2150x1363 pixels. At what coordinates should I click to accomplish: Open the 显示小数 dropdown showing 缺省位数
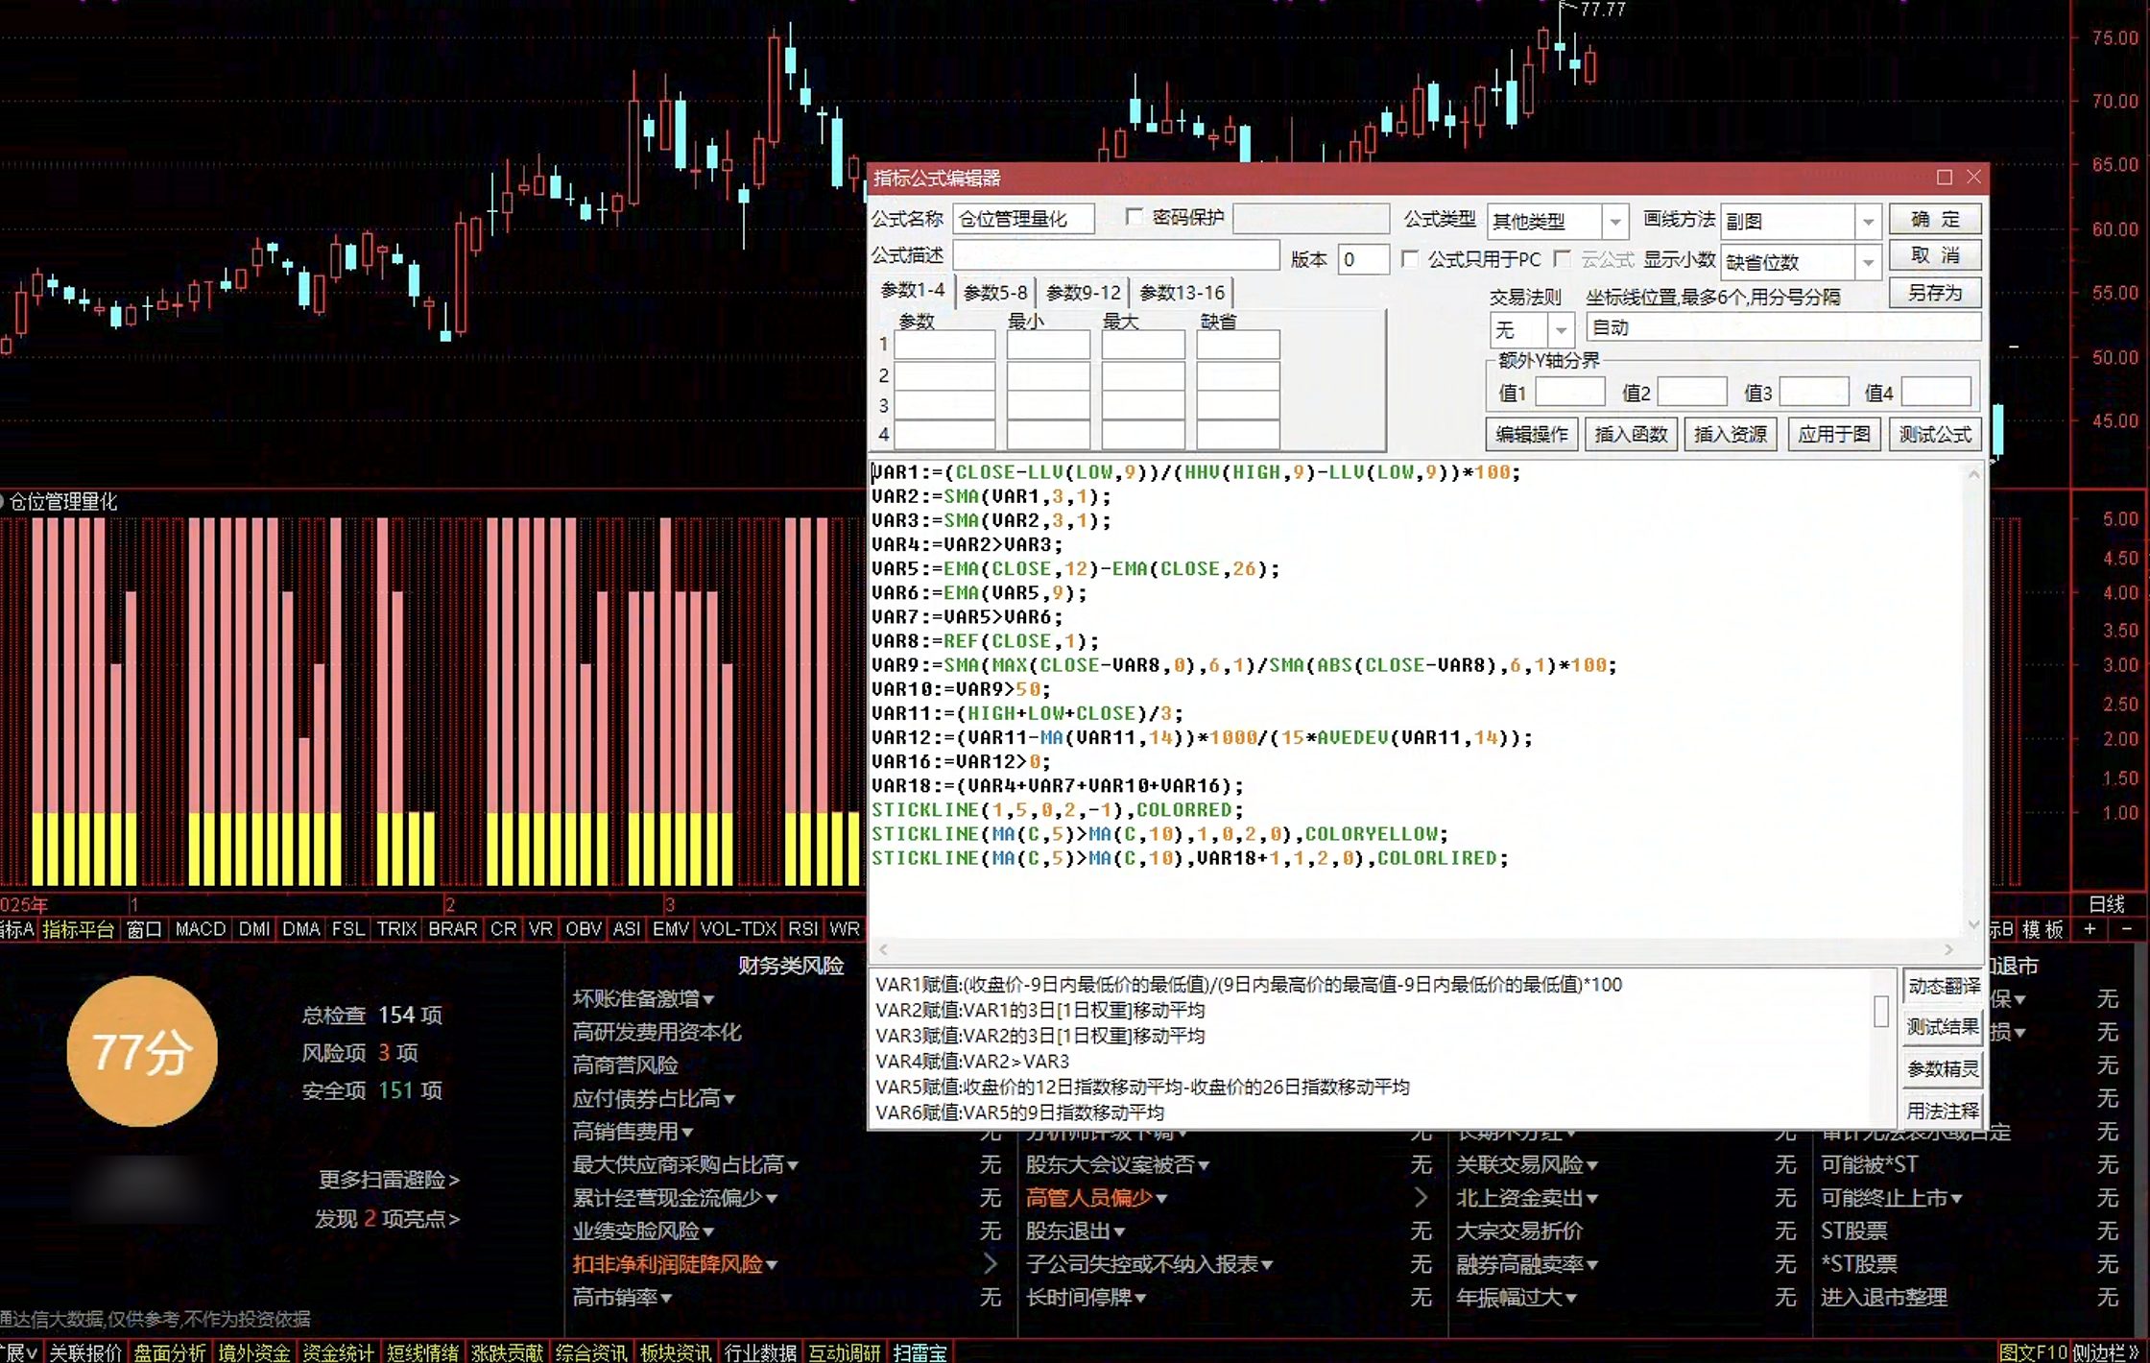[x=1868, y=261]
